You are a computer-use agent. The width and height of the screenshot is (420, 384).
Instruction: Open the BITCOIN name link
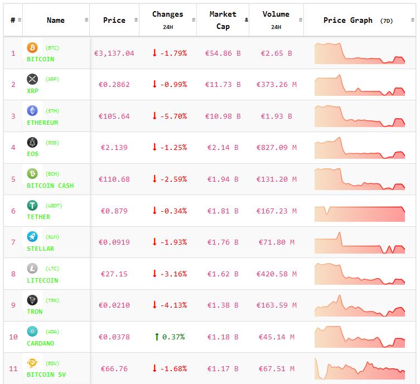pyautogui.click(x=41, y=59)
